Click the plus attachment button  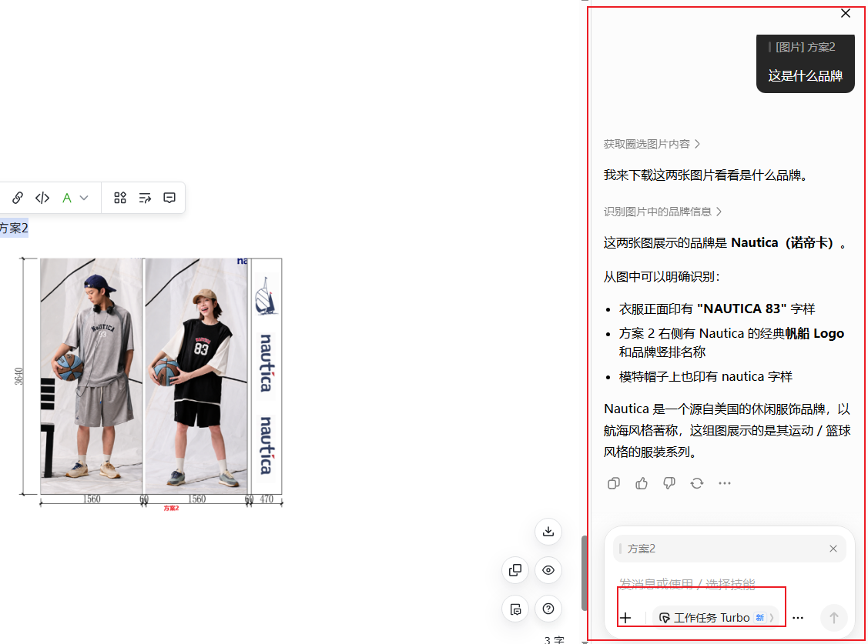(x=625, y=618)
